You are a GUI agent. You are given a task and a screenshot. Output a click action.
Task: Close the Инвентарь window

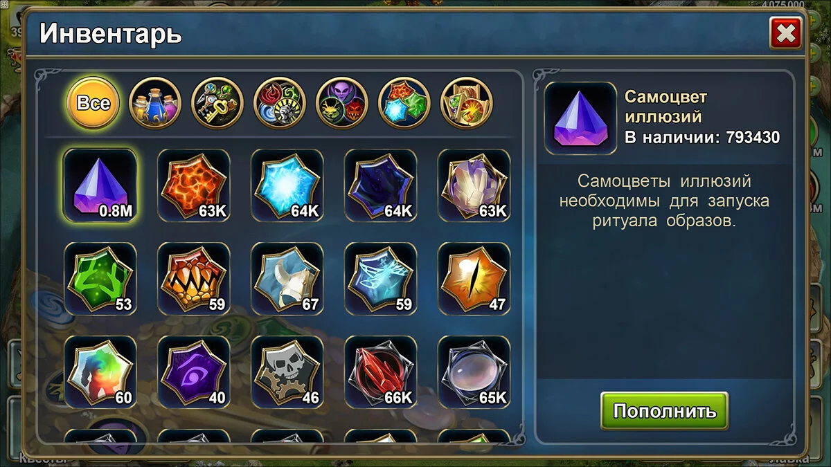(x=785, y=33)
